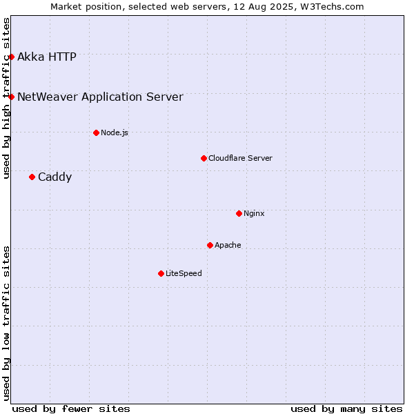
Task: Select the Apache red data point
Action: pos(210,245)
